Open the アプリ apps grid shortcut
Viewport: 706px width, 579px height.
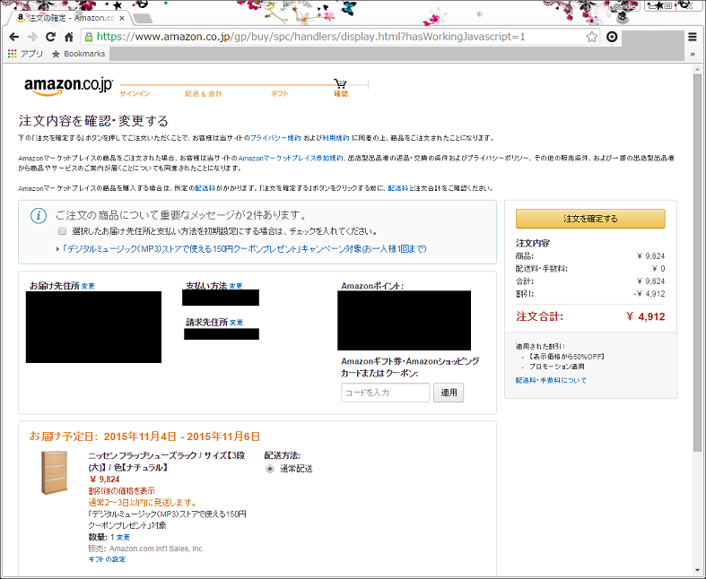click(25, 54)
